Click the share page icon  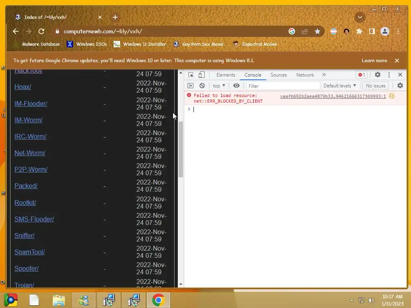[305, 31]
